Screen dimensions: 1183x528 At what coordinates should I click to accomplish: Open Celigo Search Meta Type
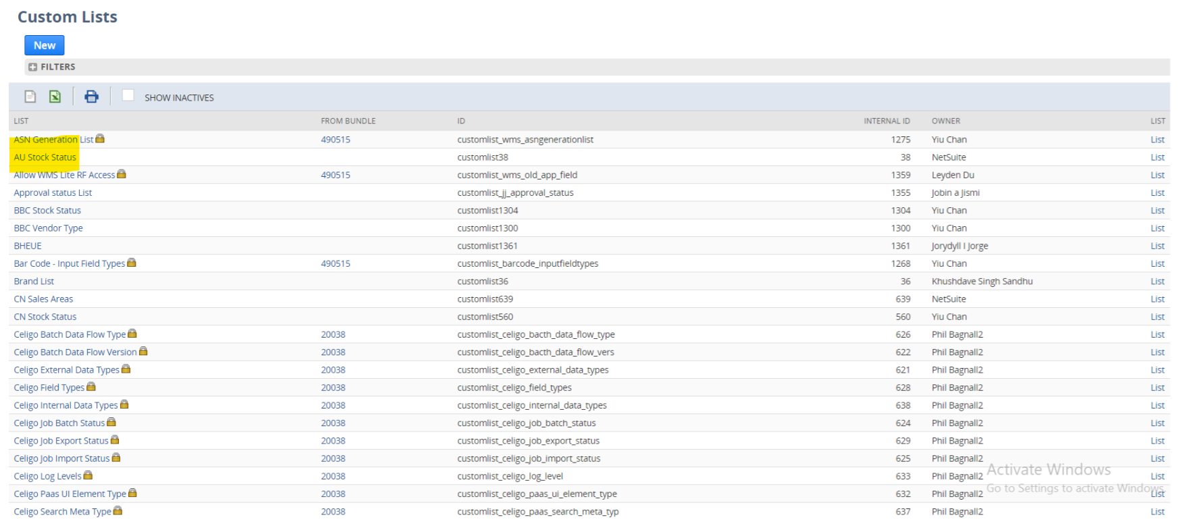tap(62, 512)
